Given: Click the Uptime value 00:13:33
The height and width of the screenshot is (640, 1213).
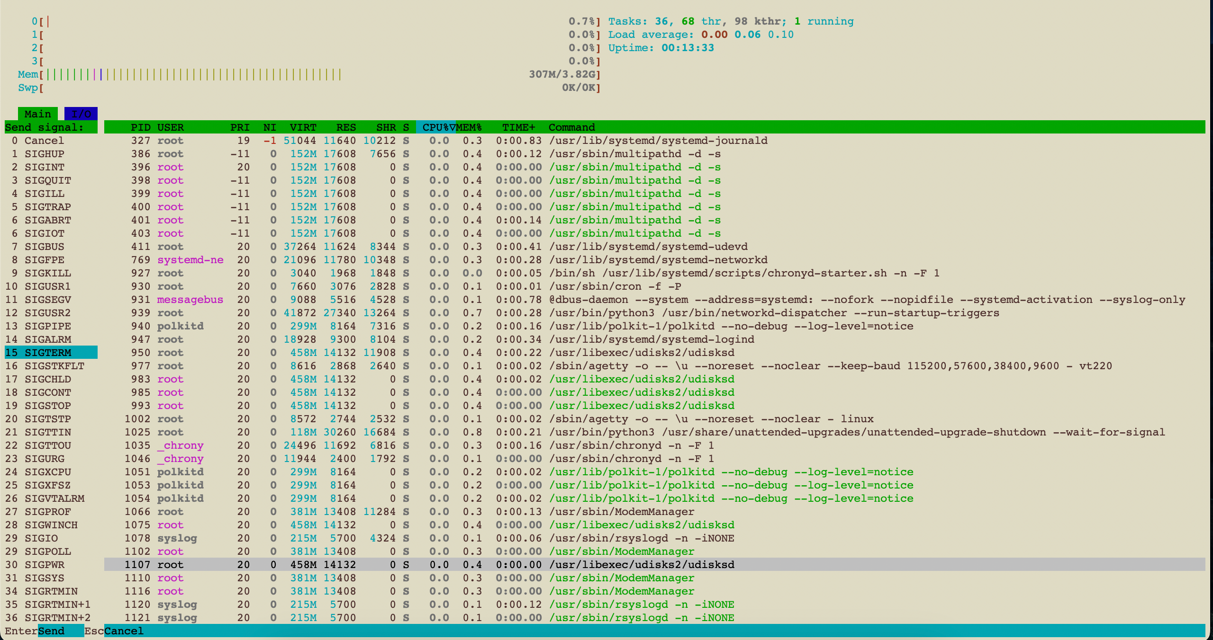Looking at the screenshot, I should pos(688,48).
